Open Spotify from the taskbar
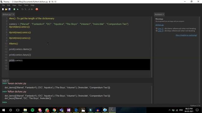 click(x=33, y=110)
